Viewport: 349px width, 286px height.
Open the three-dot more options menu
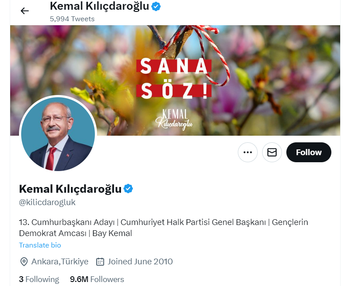point(248,152)
